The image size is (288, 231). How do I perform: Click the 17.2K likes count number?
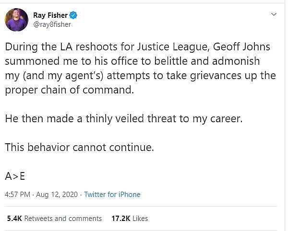click(121, 218)
